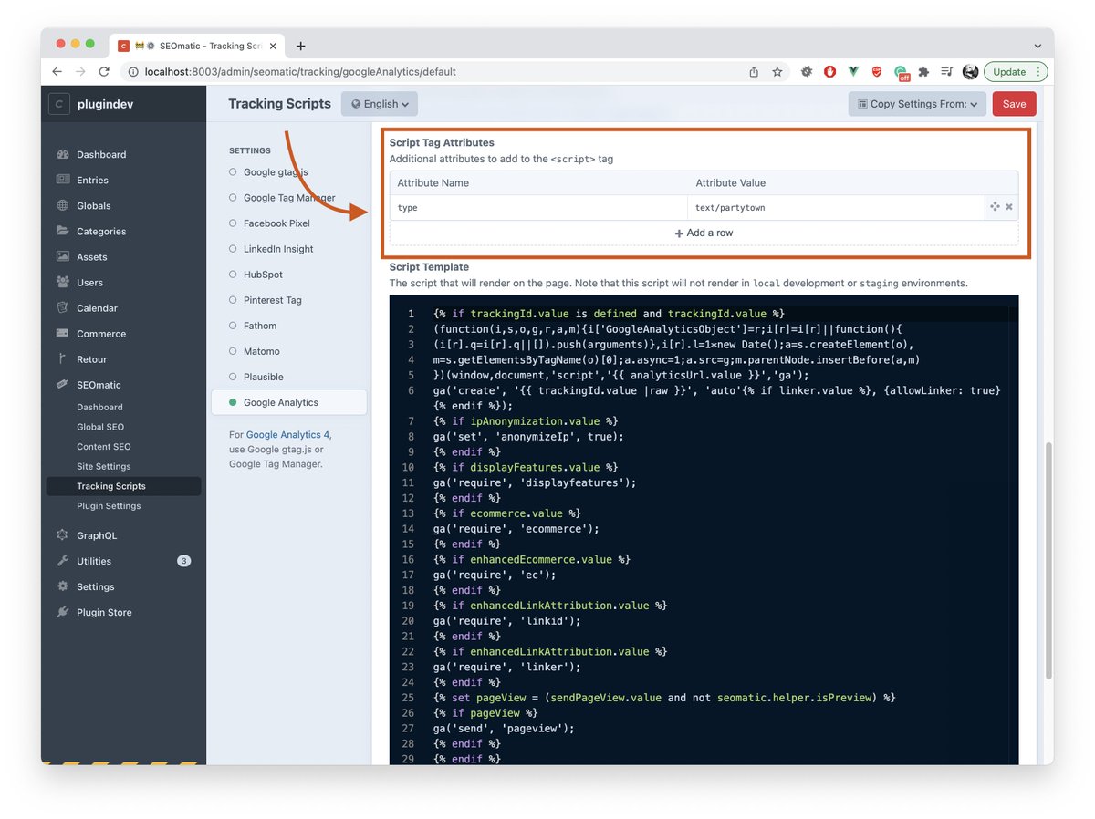This screenshot has height=819, width=1095.
Task: Save the tracking script settings
Action: (1014, 104)
